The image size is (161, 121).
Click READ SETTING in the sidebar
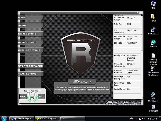pos(31,42)
